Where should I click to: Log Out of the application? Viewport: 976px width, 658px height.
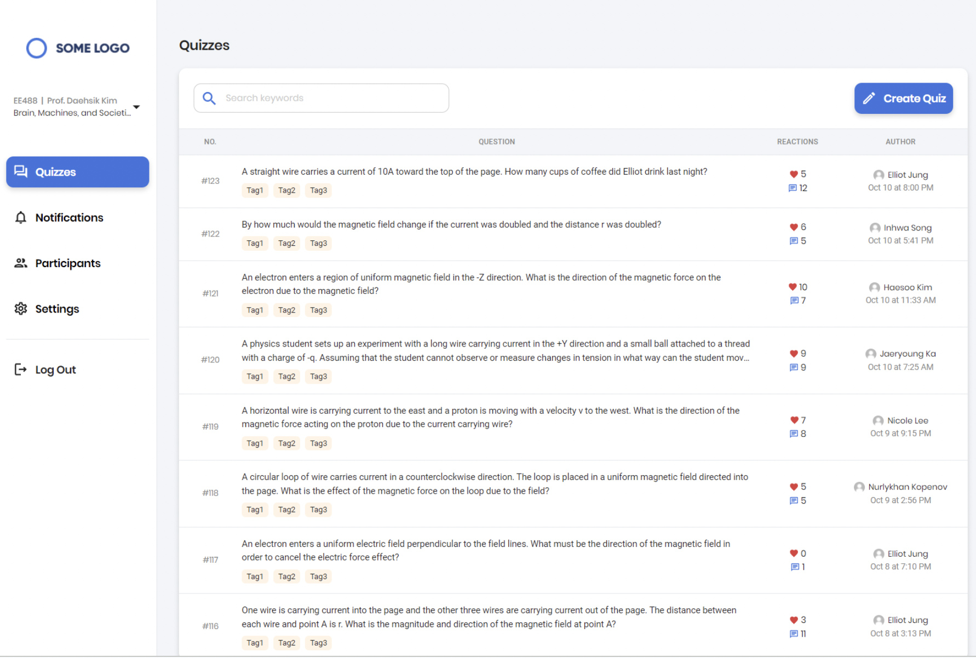pyautogui.click(x=55, y=370)
